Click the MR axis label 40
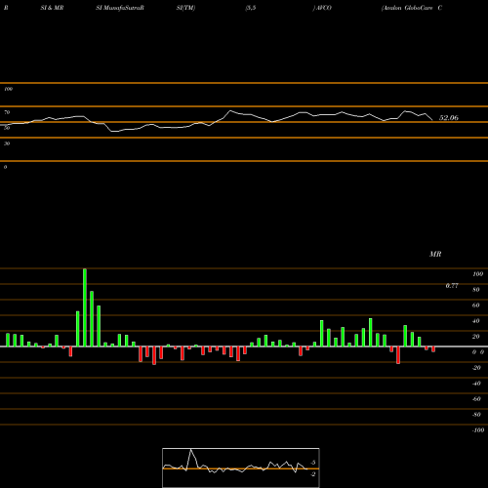488x488 pixels. (476, 321)
